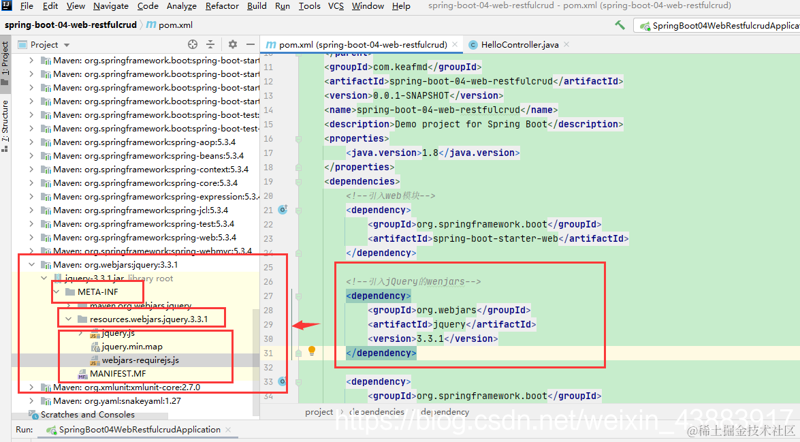Click last 'dependency' in the editor breadcrumb
This screenshot has width=800, height=442.
[x=445, y=412]
